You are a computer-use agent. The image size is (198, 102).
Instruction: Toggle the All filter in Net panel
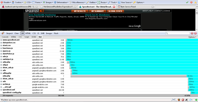(22, 33)
